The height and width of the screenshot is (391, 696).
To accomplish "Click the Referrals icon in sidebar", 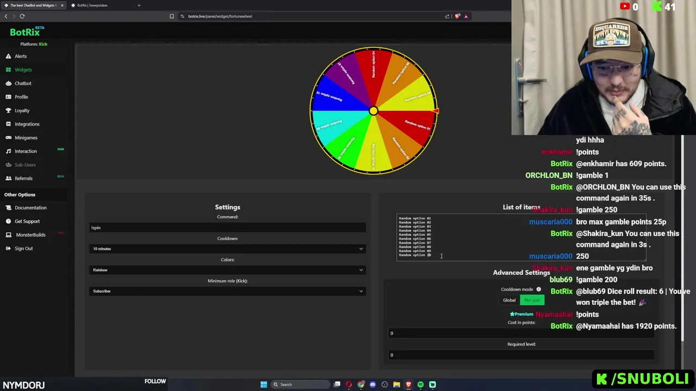I will [9, 179].
